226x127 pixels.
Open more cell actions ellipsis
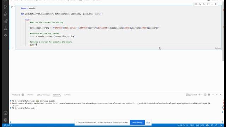[x=212, y=4]
